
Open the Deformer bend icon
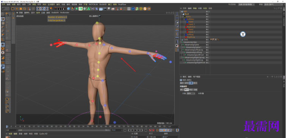point(97,9)
